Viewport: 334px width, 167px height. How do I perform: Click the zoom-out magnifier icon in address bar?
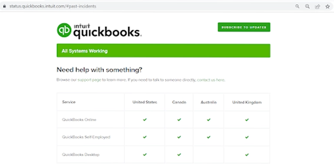tap(307, 7)
